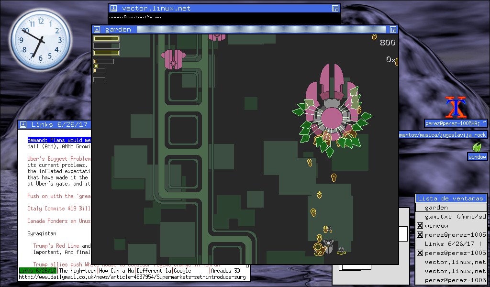
Task: Click the pink enemy ship on the green track
Action: pos(173,59)
